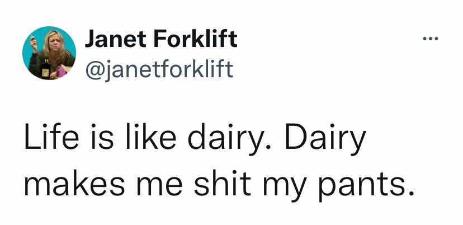463x225 pixels.
Task: Open the Janet Forklift display name link
Action: point(160,39)
